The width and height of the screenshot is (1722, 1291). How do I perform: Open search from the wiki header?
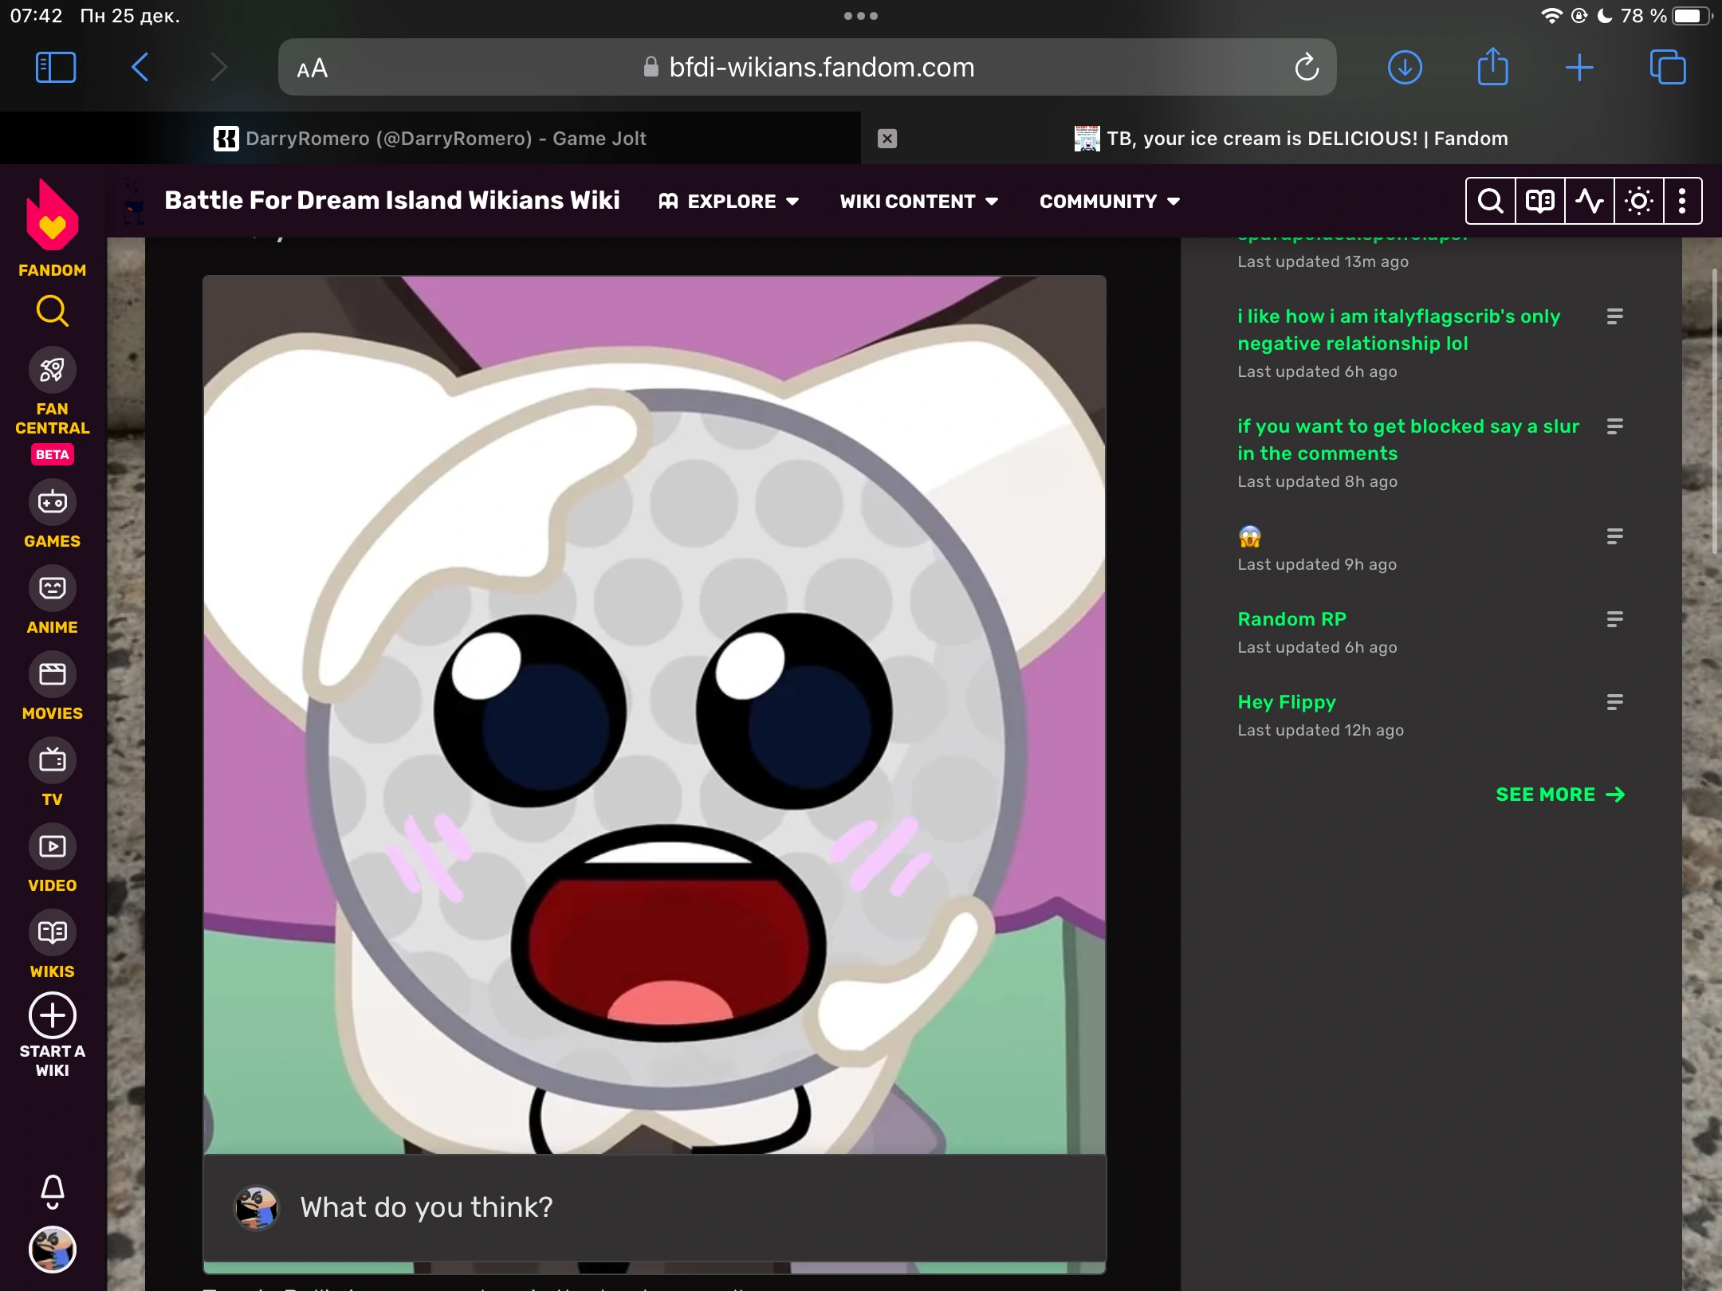coord(1490,201)
